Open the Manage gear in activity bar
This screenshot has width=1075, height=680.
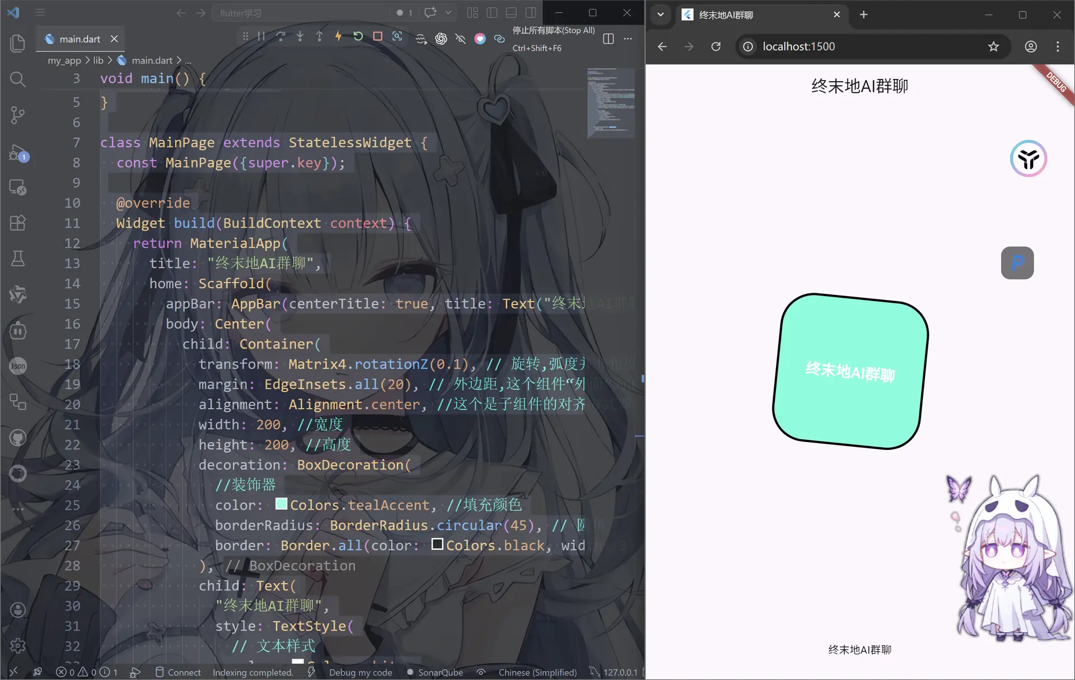click(x=18, y=645)
